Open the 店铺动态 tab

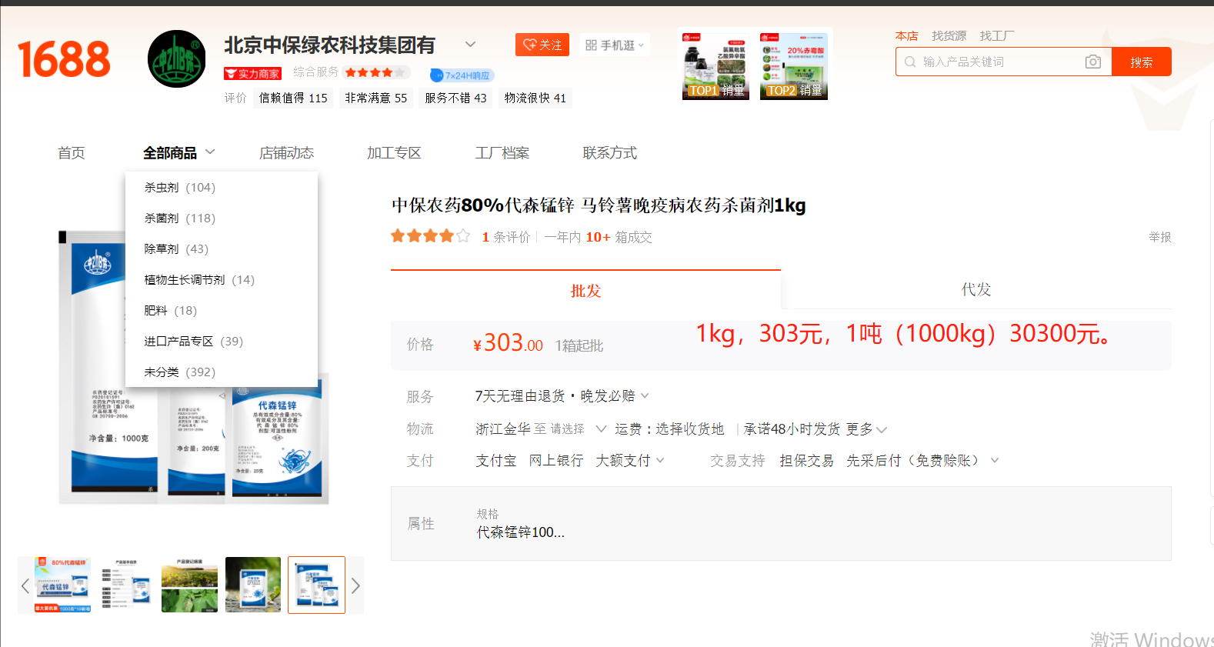[286, 153]
